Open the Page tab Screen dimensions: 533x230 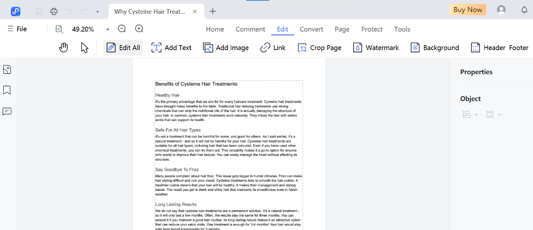click(x=342, y=29)
